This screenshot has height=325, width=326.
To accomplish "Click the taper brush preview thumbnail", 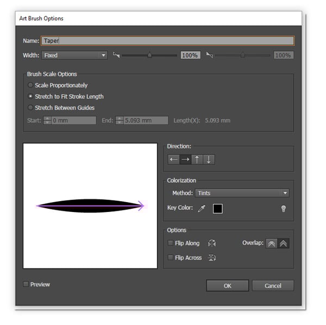I will [90, 206].
